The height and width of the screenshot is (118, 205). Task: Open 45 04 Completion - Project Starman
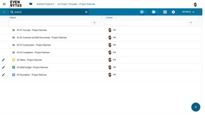click(x=33, y=53)
